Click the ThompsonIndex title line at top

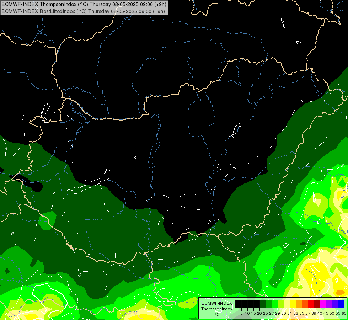(x=84, y=4)
